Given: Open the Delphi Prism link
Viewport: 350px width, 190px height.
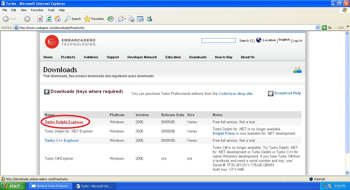Looking at the screenshot, I should coord(224,134).
